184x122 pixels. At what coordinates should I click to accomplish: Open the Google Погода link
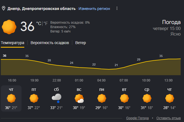(137, 118)
